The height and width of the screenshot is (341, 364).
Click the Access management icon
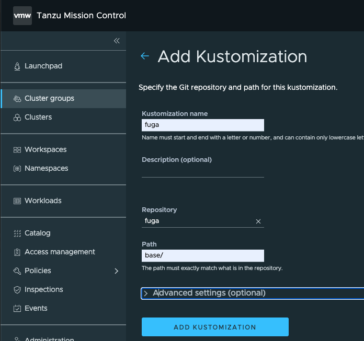[x=17, y=252]
